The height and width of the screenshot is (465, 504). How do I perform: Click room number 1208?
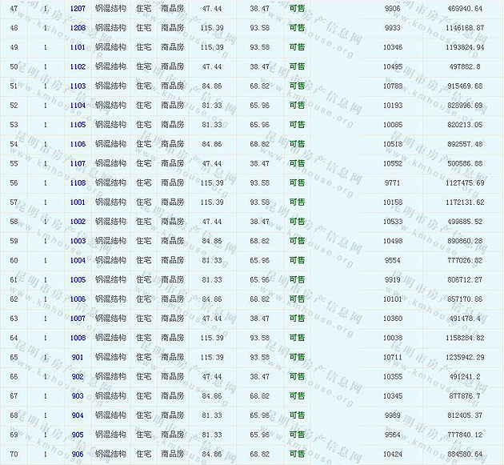click(78, 27)
